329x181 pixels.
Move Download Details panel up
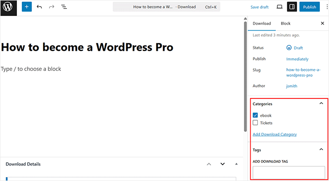(x=209, y=164)
